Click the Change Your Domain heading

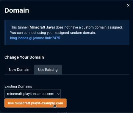[24, 57]
